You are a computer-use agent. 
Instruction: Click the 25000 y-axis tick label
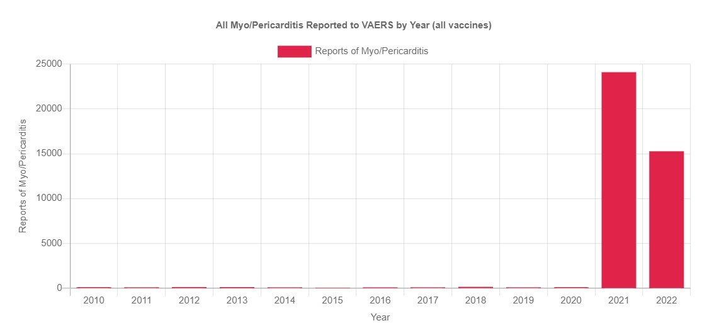click(x=47, y=64)
